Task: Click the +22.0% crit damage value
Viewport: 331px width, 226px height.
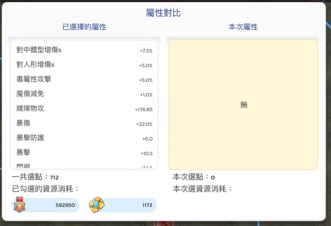Action: point(144,124)
